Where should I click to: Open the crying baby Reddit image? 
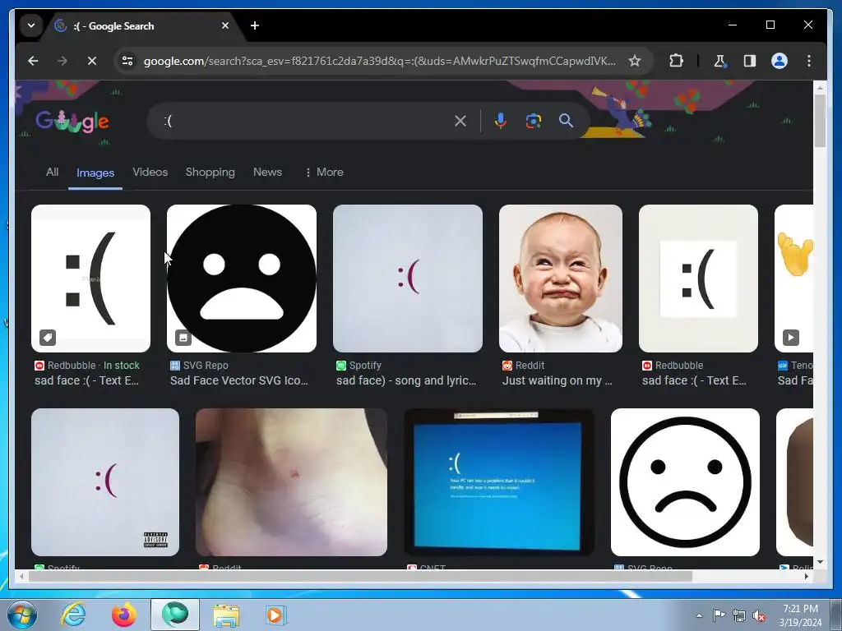561,279
